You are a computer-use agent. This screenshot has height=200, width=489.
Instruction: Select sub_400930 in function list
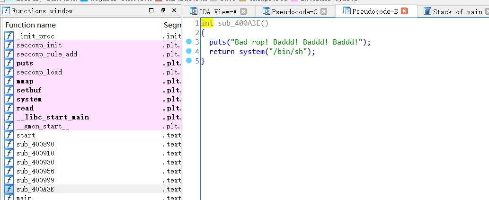[92, 162]
